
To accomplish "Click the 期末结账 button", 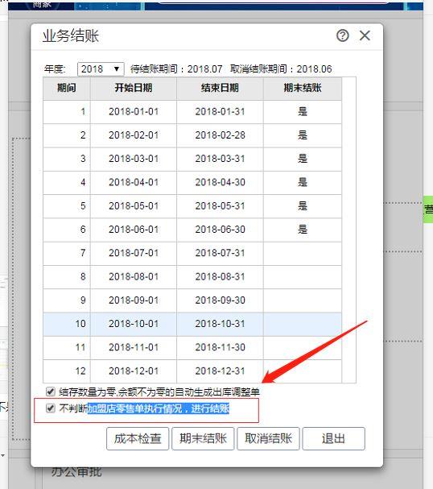I will click(203, 438).
